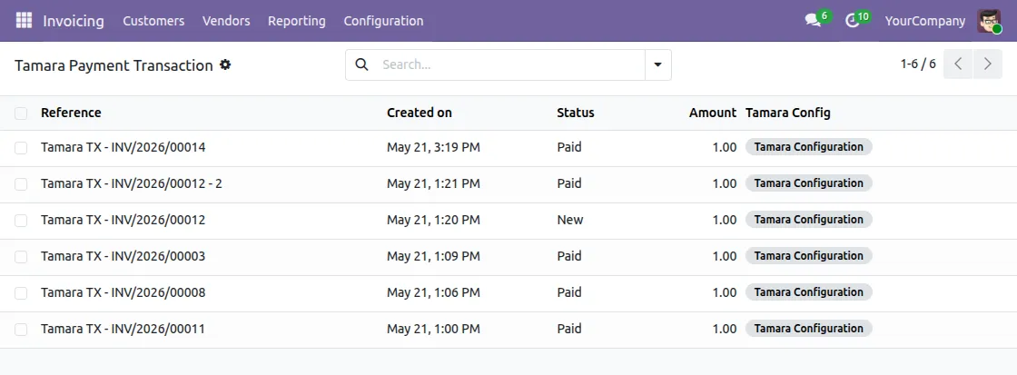Go to the next page arrow
The width and height of the screenshot is (1017, 375).
tap(988, 64)
